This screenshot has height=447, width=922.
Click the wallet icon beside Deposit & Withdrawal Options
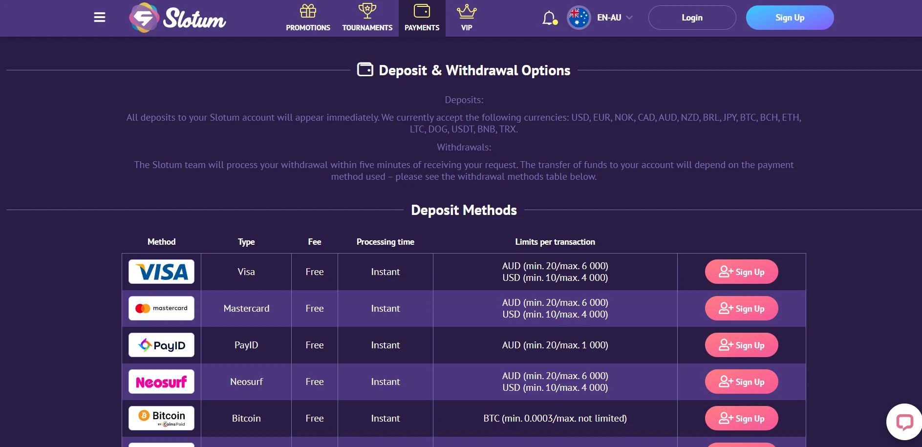[x=365, y=69]
